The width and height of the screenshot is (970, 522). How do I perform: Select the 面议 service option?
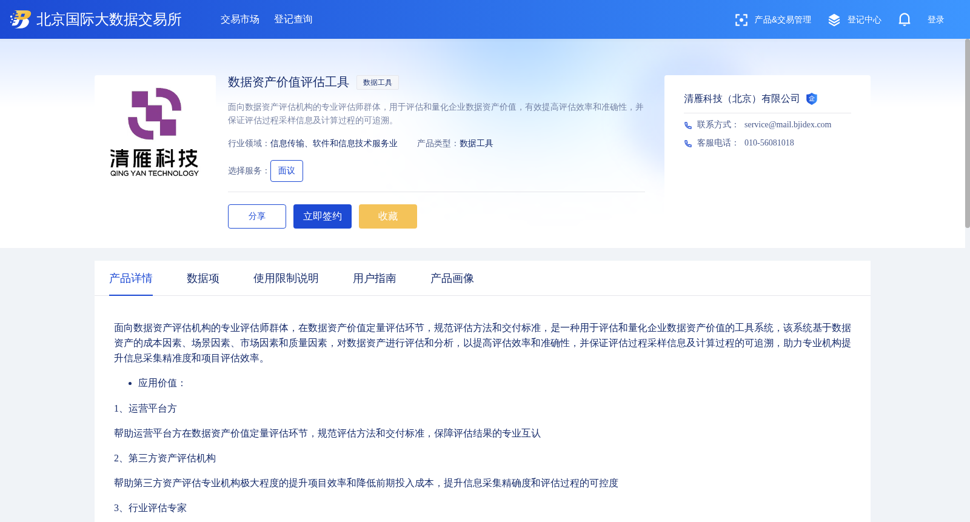pos(287,171)
